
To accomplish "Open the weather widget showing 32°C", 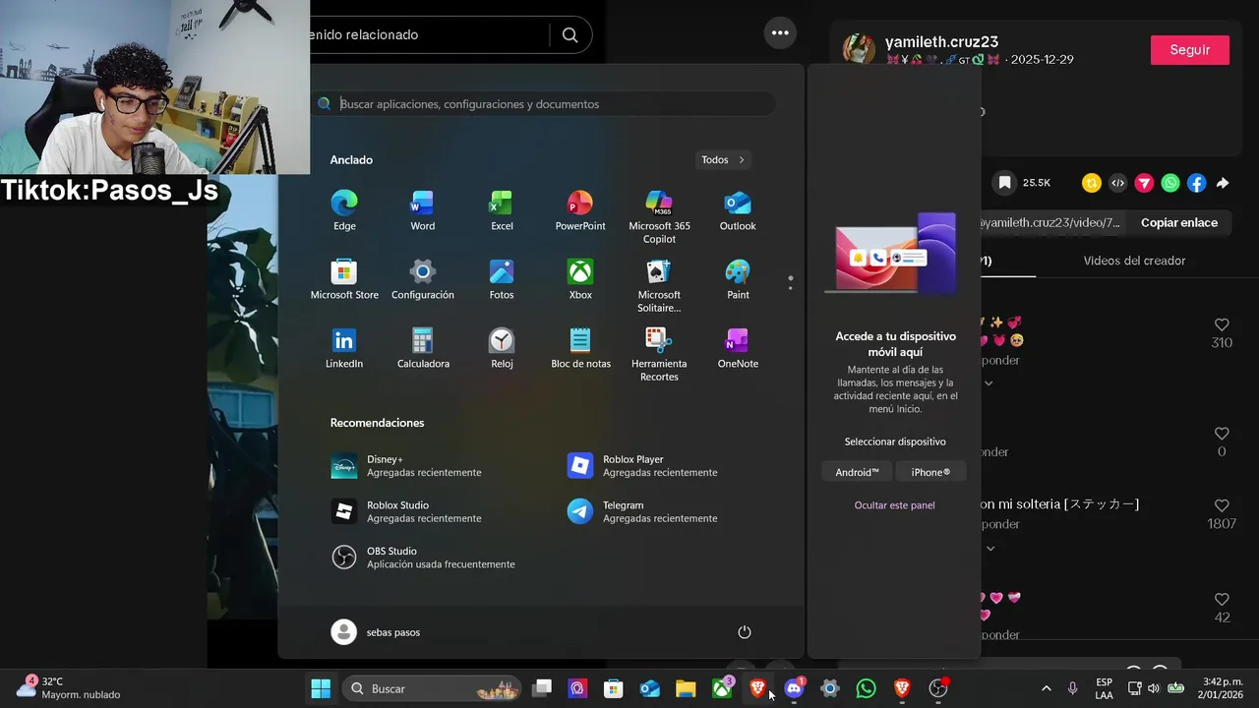I will (x=69, y=687).
